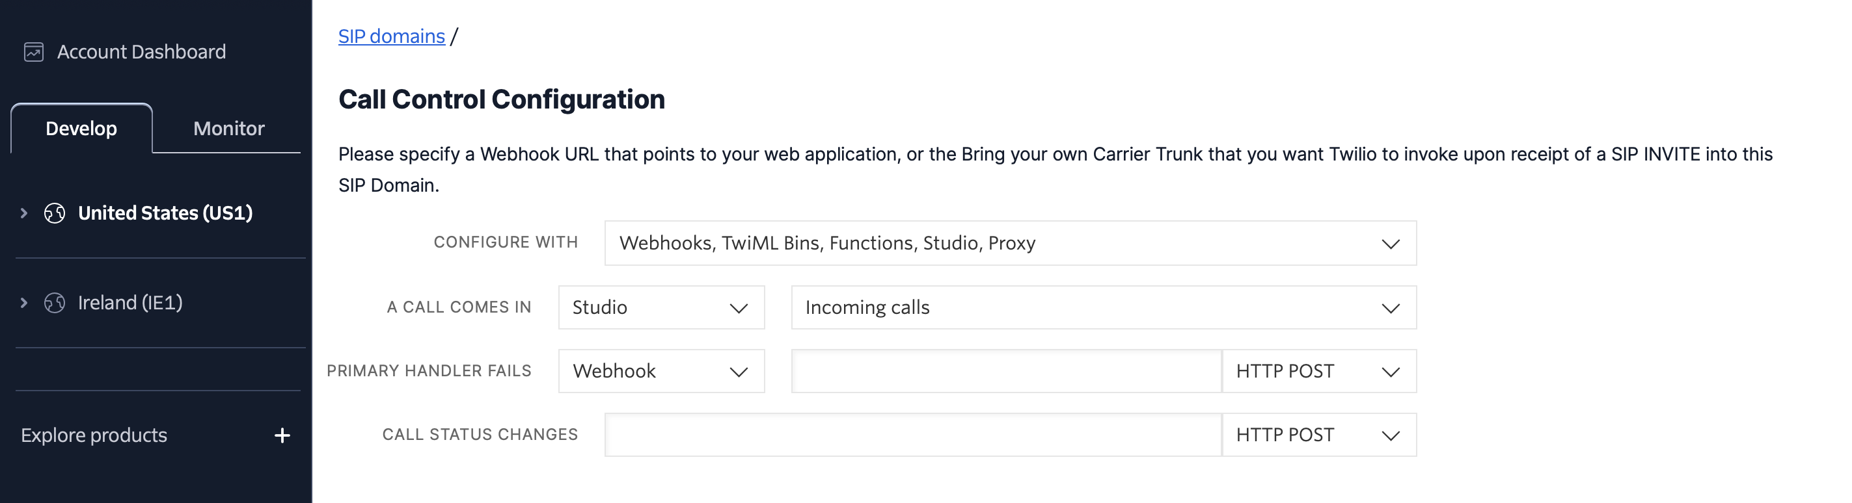Click the Primary Handler Fails URL field

point(1006,371)
